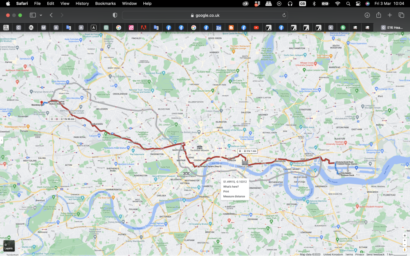Click the O2 Academy Brixton marker
This screenshot has width=410, height=256.
210,224
